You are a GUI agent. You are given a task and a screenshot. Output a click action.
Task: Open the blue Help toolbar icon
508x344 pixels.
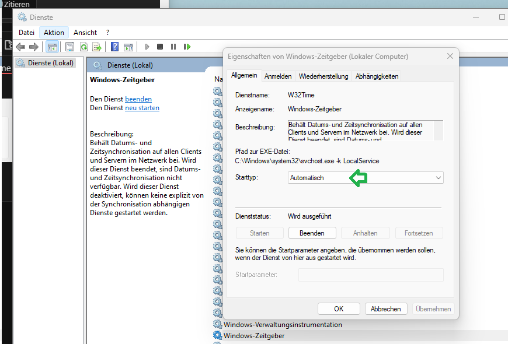point(114,47)
